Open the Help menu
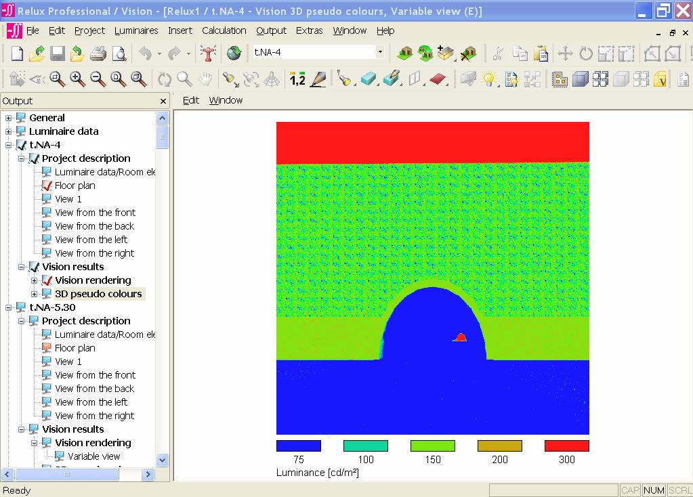 pyautogui.click(x=385, y=30)
